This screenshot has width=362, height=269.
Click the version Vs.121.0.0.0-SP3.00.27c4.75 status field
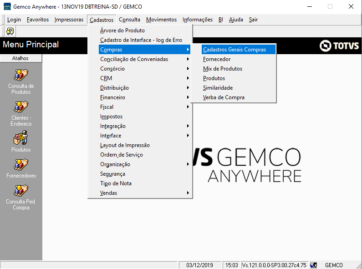274,265
